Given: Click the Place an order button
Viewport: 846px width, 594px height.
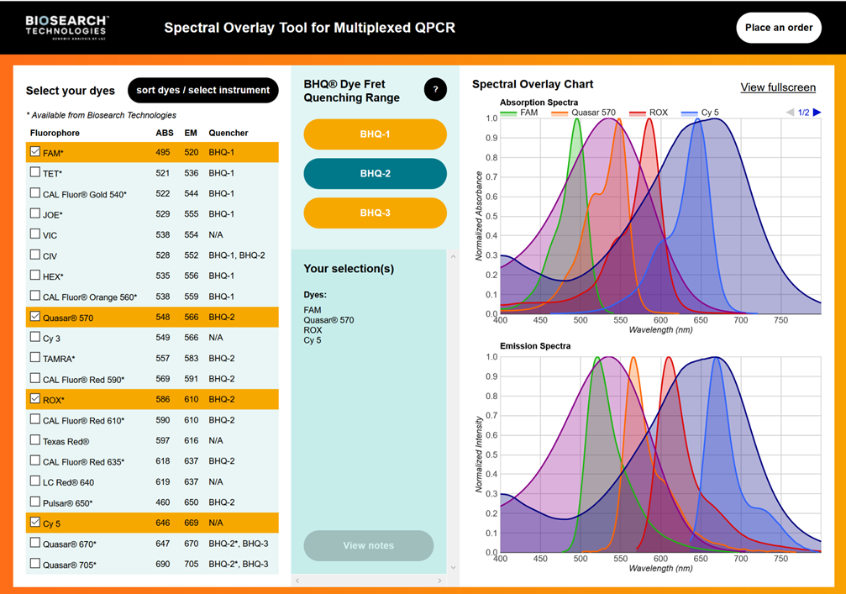Looking at the screenshot, I should pyautogui.click(x=778, y=28).
